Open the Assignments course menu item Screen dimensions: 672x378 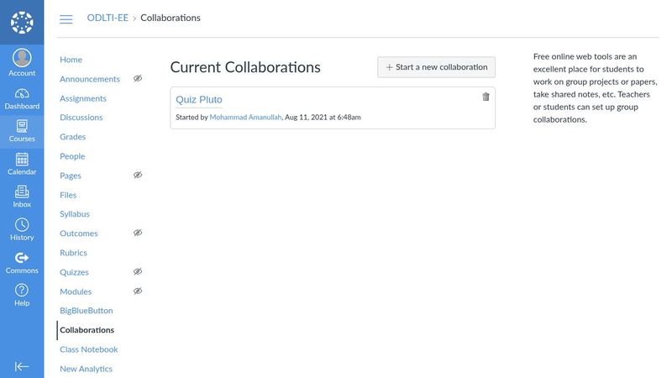[83, 98]
